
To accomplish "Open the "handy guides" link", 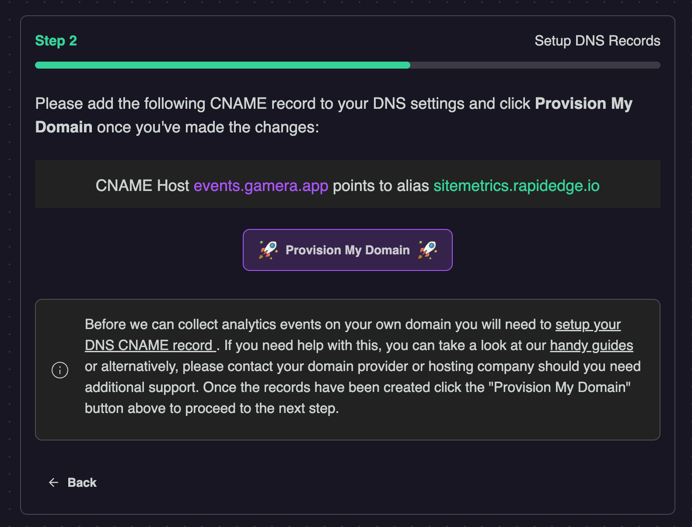I will click(591, 346).
